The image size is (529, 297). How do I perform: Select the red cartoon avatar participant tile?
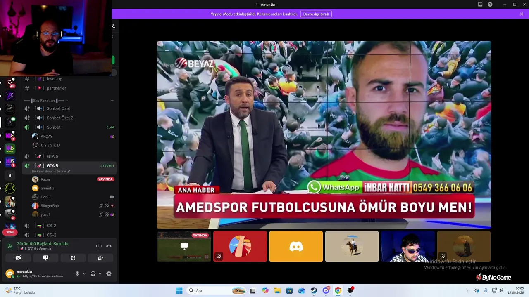click(240, 246)
